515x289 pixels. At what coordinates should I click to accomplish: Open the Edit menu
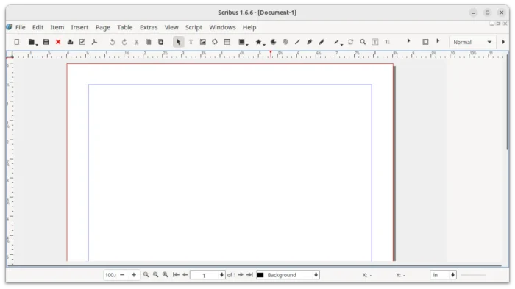point(38,27)
